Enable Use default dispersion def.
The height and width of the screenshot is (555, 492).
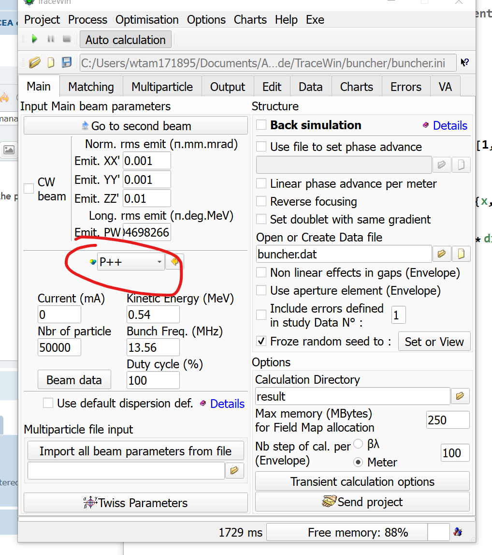tap(48, 403)
